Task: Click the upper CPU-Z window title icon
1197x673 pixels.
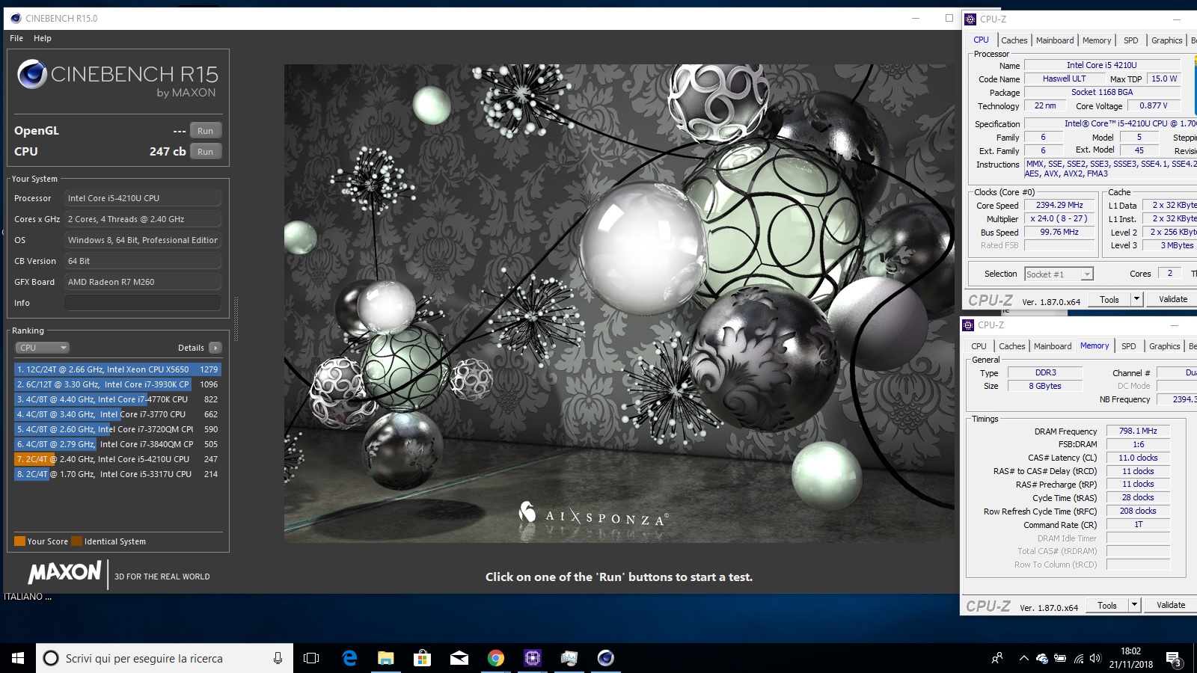Action: coord(970,19)
